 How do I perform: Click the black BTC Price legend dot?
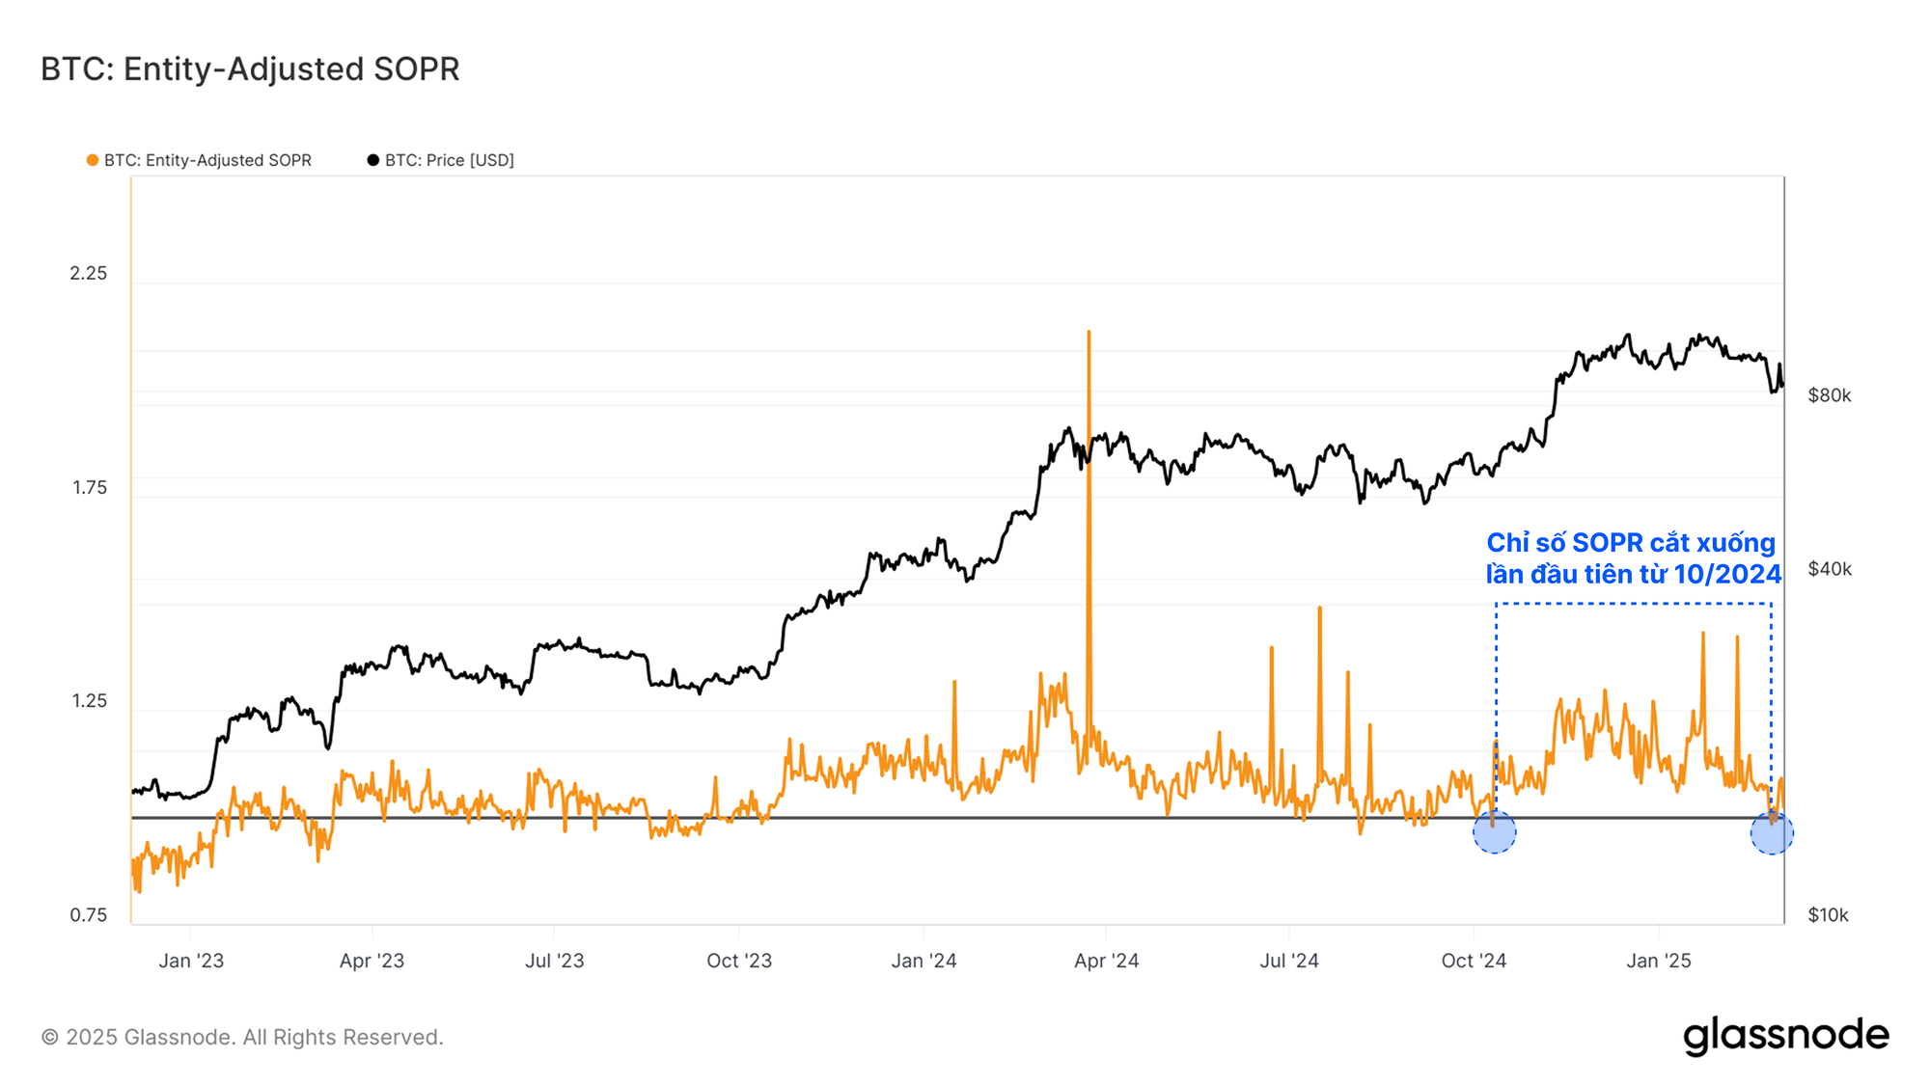pos(372,160)
